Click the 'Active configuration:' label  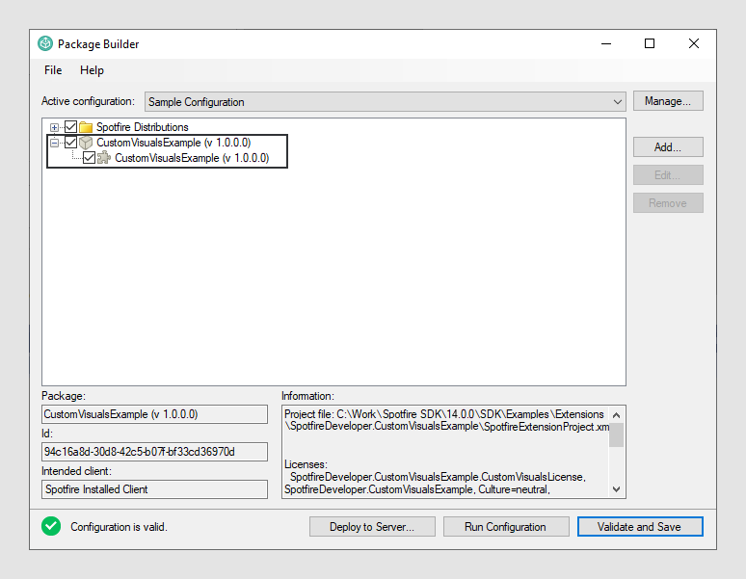pyautogui.click(x=88, y=101)
